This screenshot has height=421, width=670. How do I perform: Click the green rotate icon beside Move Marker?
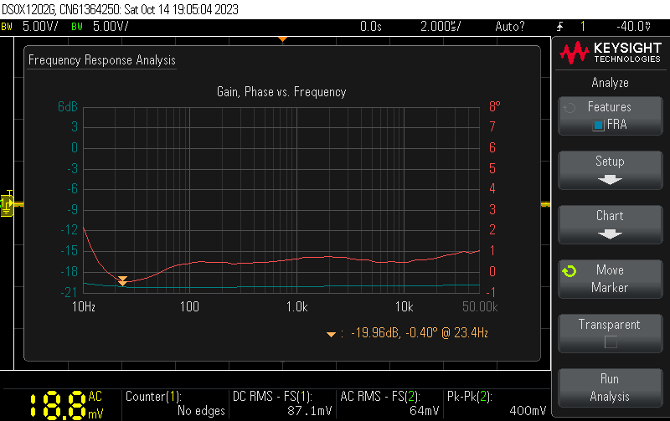click(569, 270)
